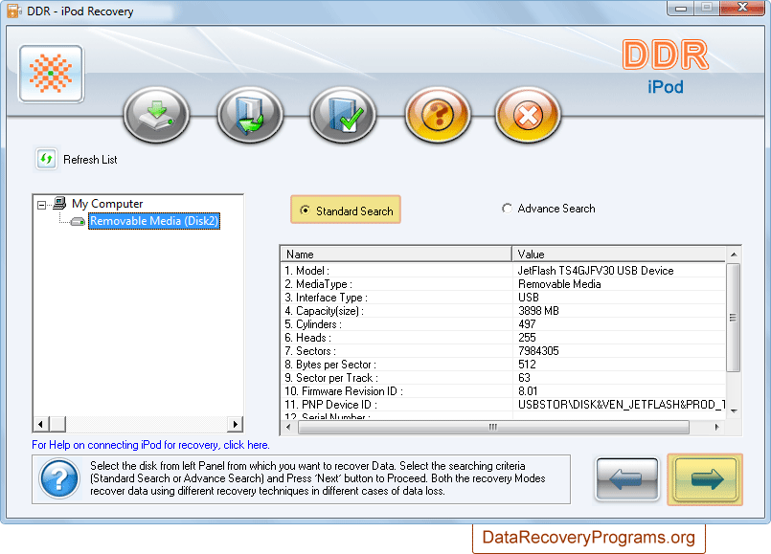Screen dimensions: 771x554
Task: Click the orange starburst logo icon
Action: point(51,75)
